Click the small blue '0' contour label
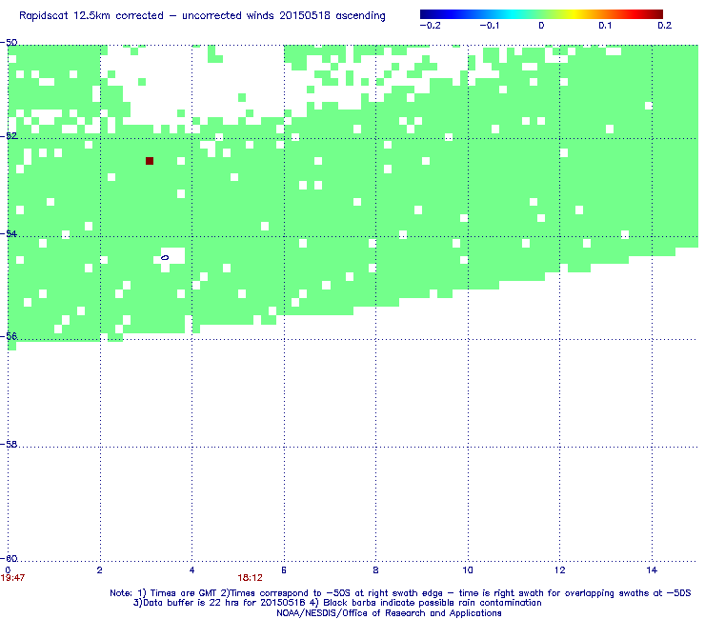Screen dimensions: 705x619 [x=165, y=257]
